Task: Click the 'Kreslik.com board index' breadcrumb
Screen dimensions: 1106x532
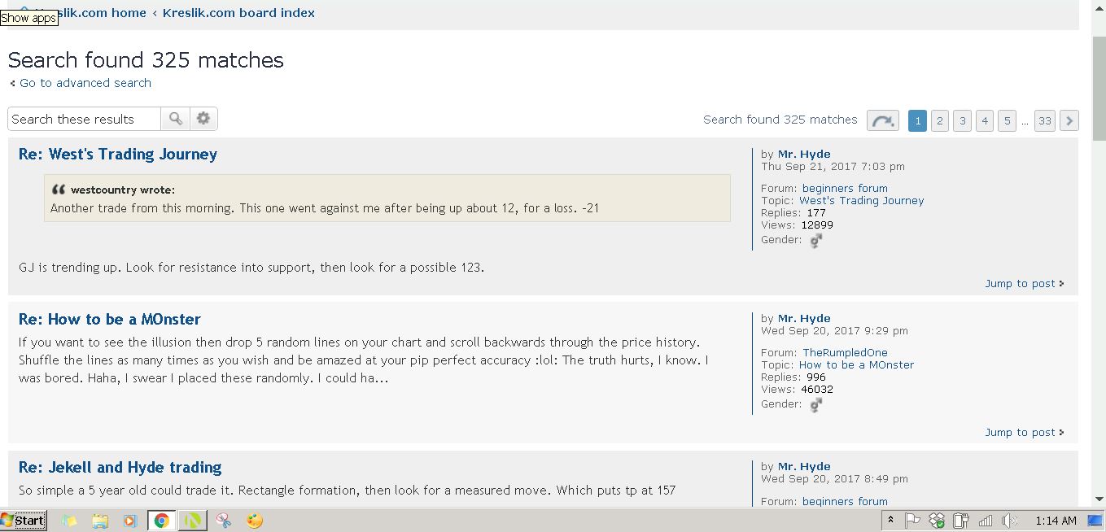Action: click(x=238, y=13)
